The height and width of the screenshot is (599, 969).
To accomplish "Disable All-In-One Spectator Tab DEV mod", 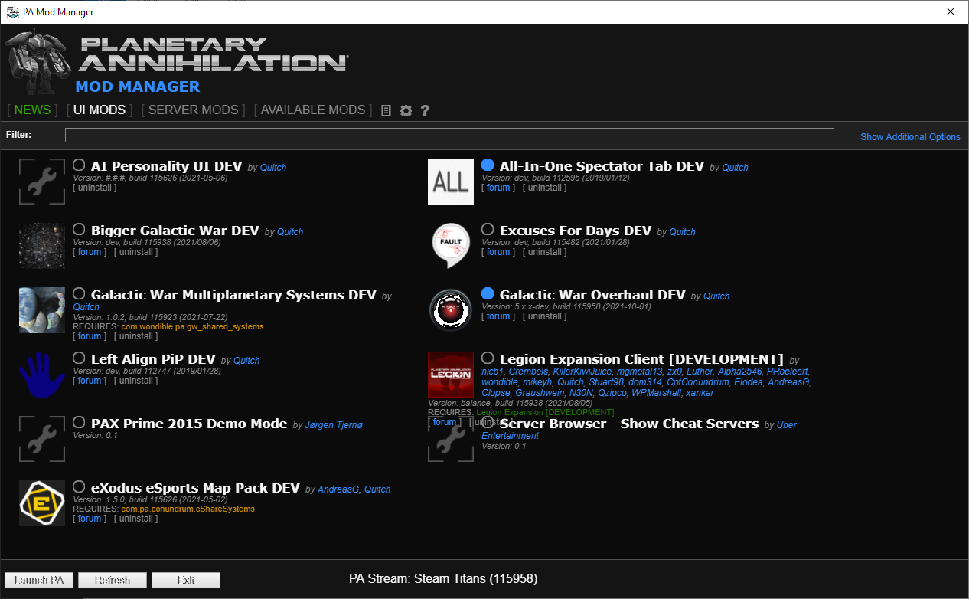I will tap(488, 165).
